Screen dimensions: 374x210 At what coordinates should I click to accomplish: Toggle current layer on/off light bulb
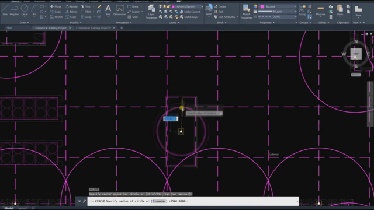(160, 6)
